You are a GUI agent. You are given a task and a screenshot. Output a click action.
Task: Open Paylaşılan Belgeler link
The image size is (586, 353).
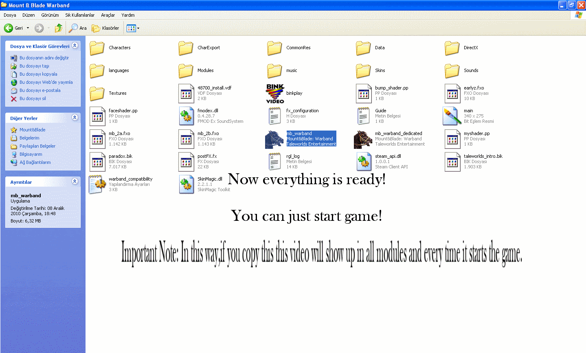[x=37, y=146]
